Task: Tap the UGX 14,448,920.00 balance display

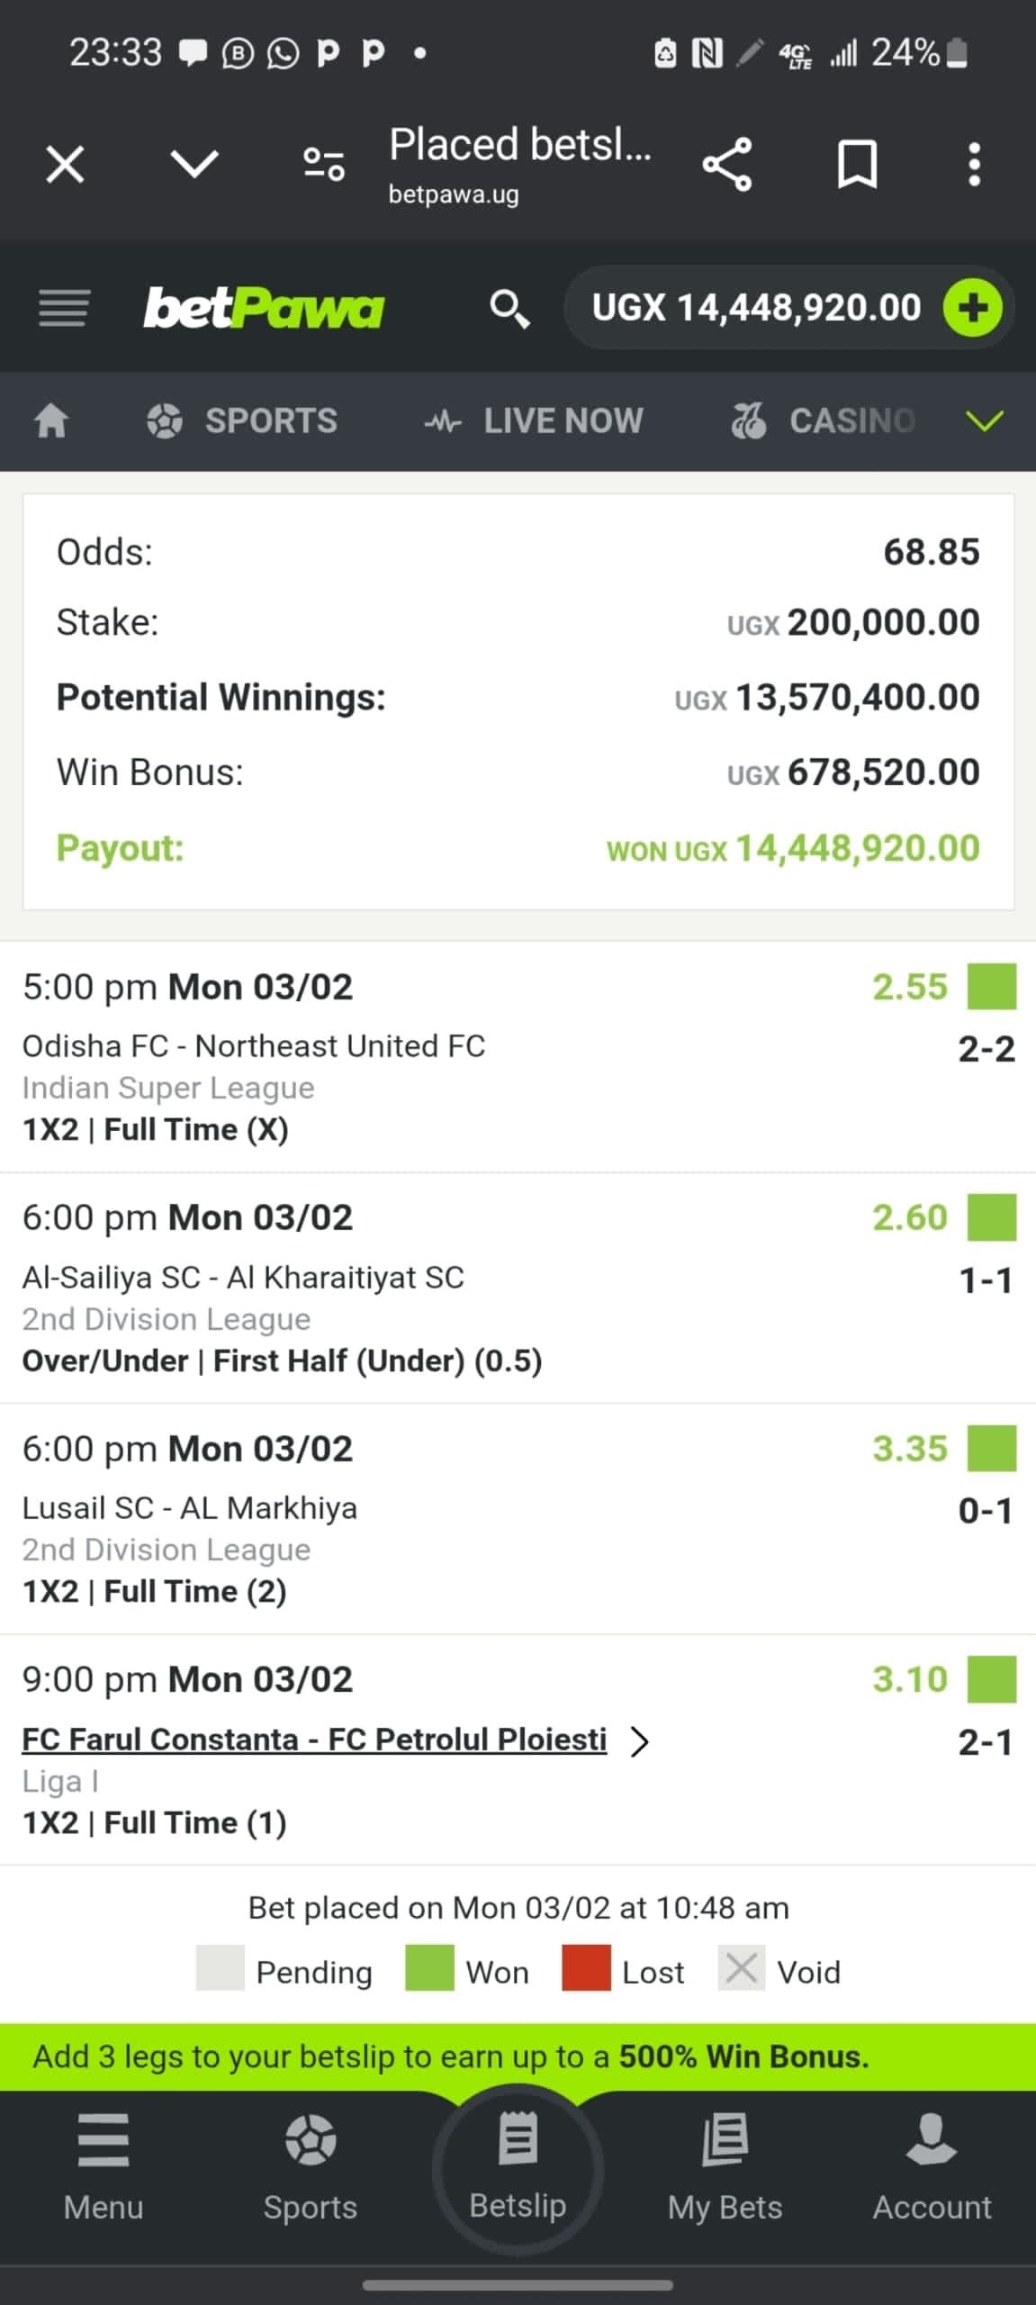Action: pyautogui.click(x=756, y=308)
